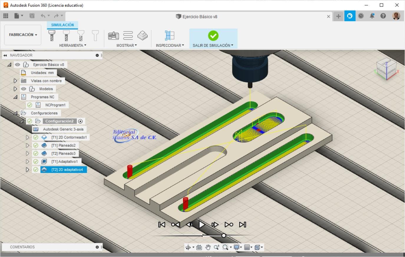
Task: Expand the [T1] Planeado2 operation
Action: click(27, 145)
